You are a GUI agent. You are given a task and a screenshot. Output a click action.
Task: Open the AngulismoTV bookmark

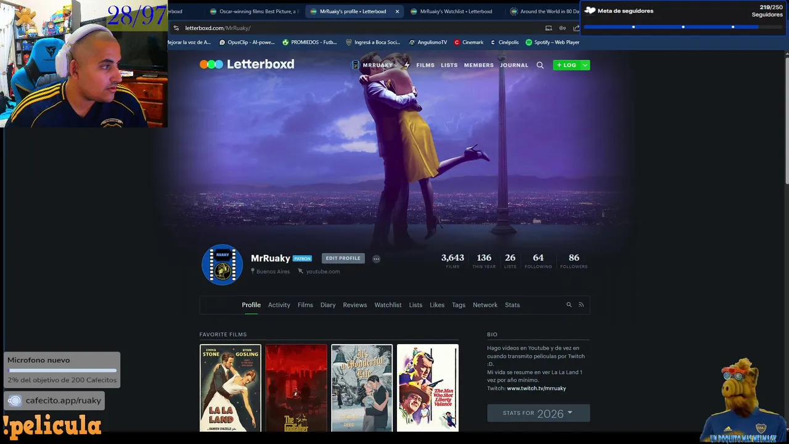point(427,43)
